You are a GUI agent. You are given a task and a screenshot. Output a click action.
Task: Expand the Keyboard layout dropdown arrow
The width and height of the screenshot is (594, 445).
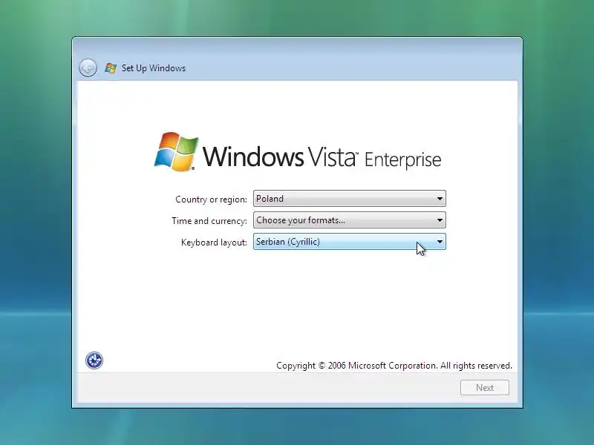click(440, 242)
